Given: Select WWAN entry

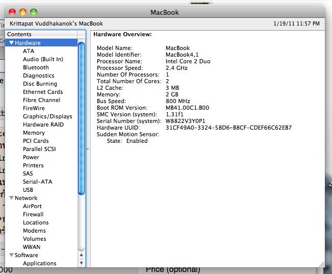Looking at the screenshot, I should pos(32,247).
